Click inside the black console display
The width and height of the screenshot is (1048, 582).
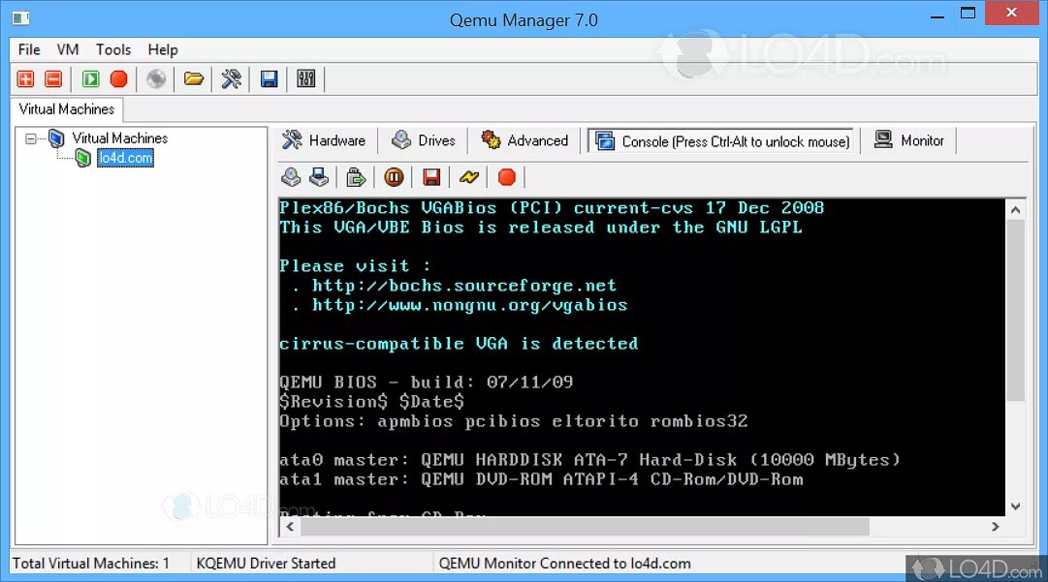pos(642,357)
